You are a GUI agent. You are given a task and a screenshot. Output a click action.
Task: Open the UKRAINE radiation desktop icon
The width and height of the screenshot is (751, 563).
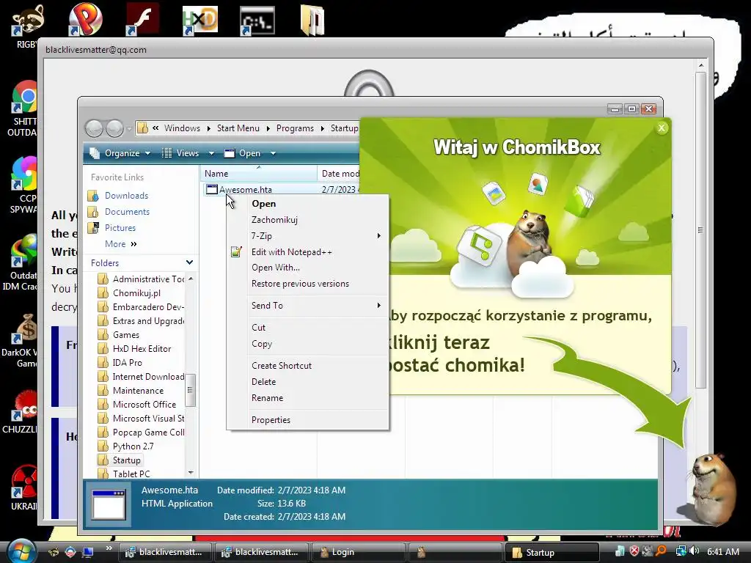[x=25, y=482]
